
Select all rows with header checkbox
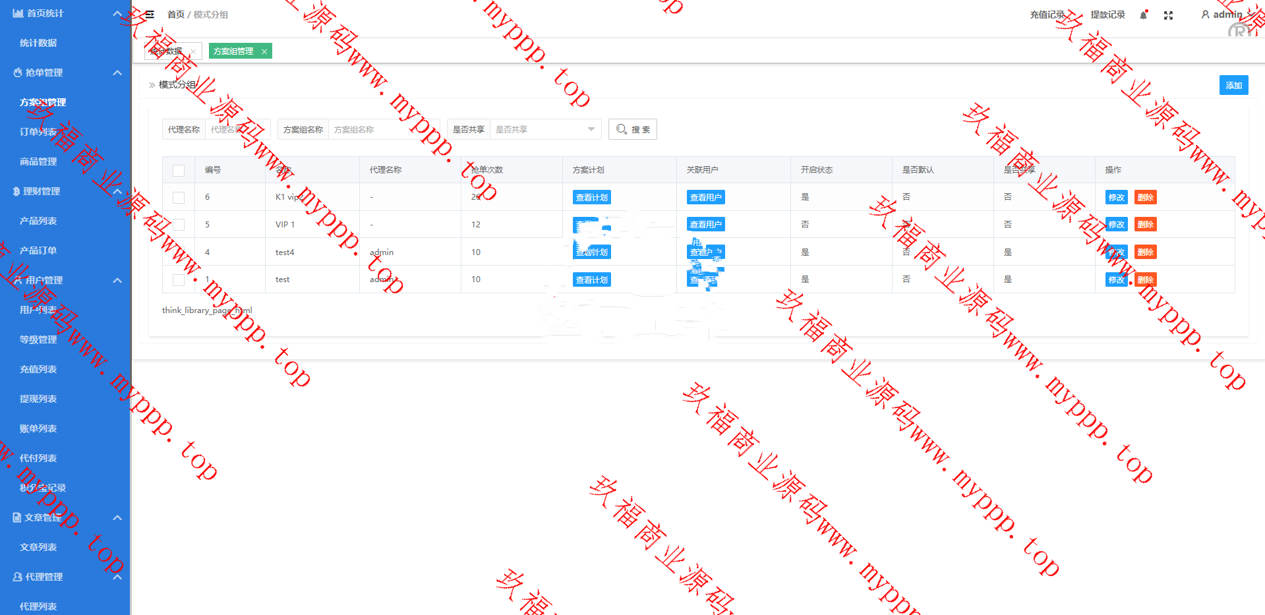tap(179, 170)
